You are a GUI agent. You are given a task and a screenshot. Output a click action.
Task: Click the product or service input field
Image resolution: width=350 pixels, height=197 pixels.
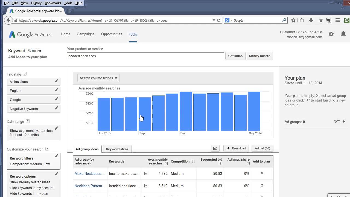tap(145, 56)
